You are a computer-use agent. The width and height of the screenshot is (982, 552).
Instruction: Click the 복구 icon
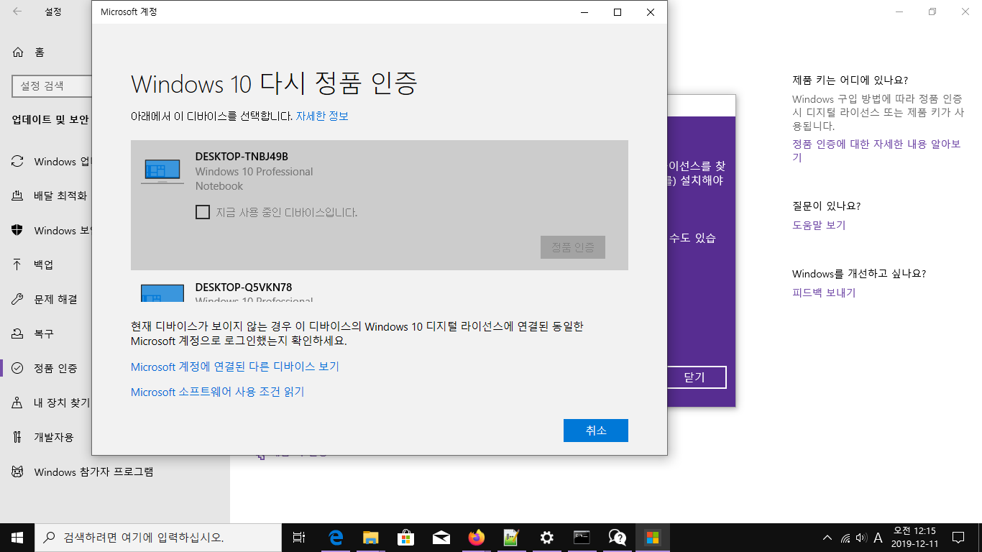17,333
